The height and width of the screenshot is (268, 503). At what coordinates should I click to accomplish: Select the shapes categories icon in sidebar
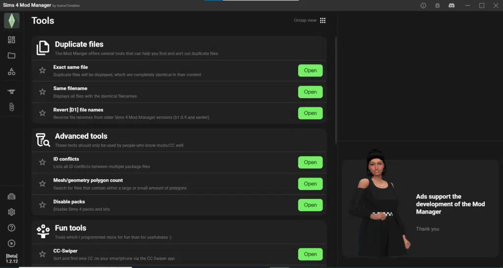pyautogui.click(x=11, y=72)
